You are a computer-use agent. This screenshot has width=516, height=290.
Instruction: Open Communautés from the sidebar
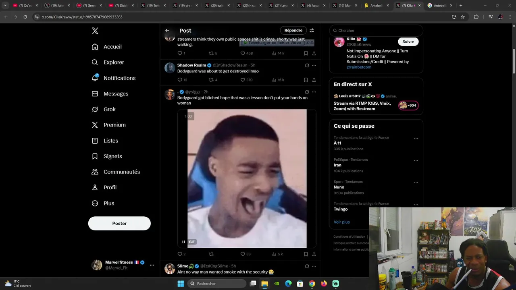point(116,172)
